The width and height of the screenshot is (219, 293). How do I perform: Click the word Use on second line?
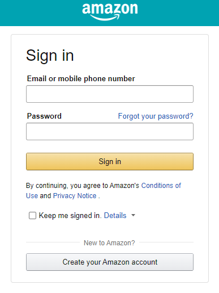point(32,196)
